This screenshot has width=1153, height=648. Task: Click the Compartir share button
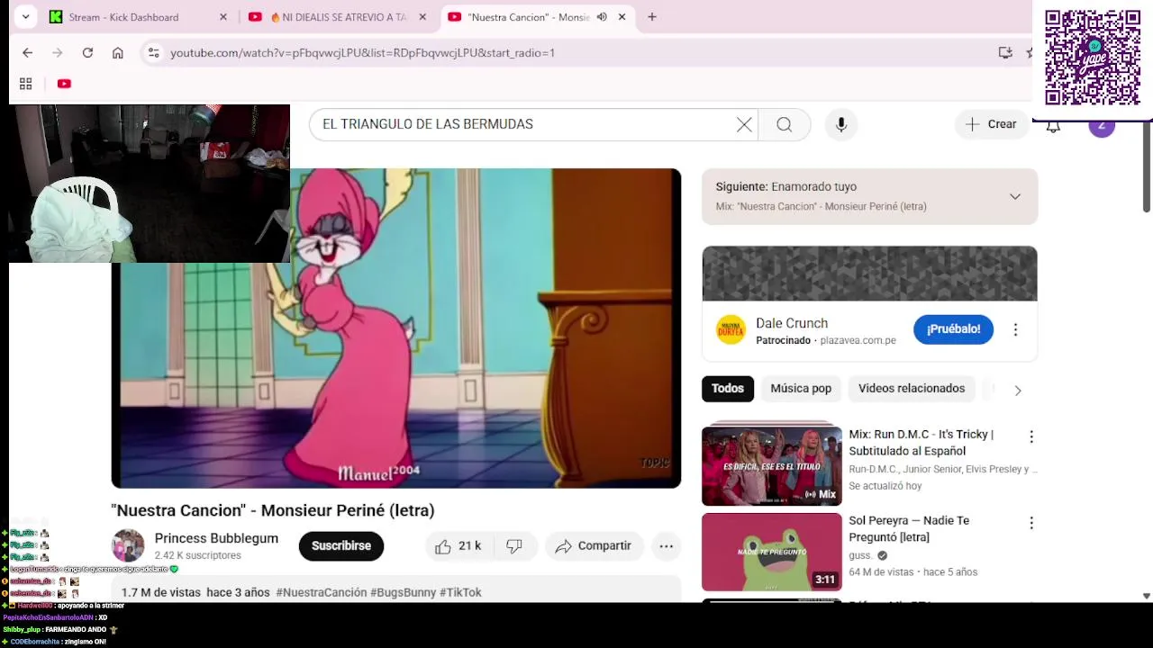(x=594, y=546)
